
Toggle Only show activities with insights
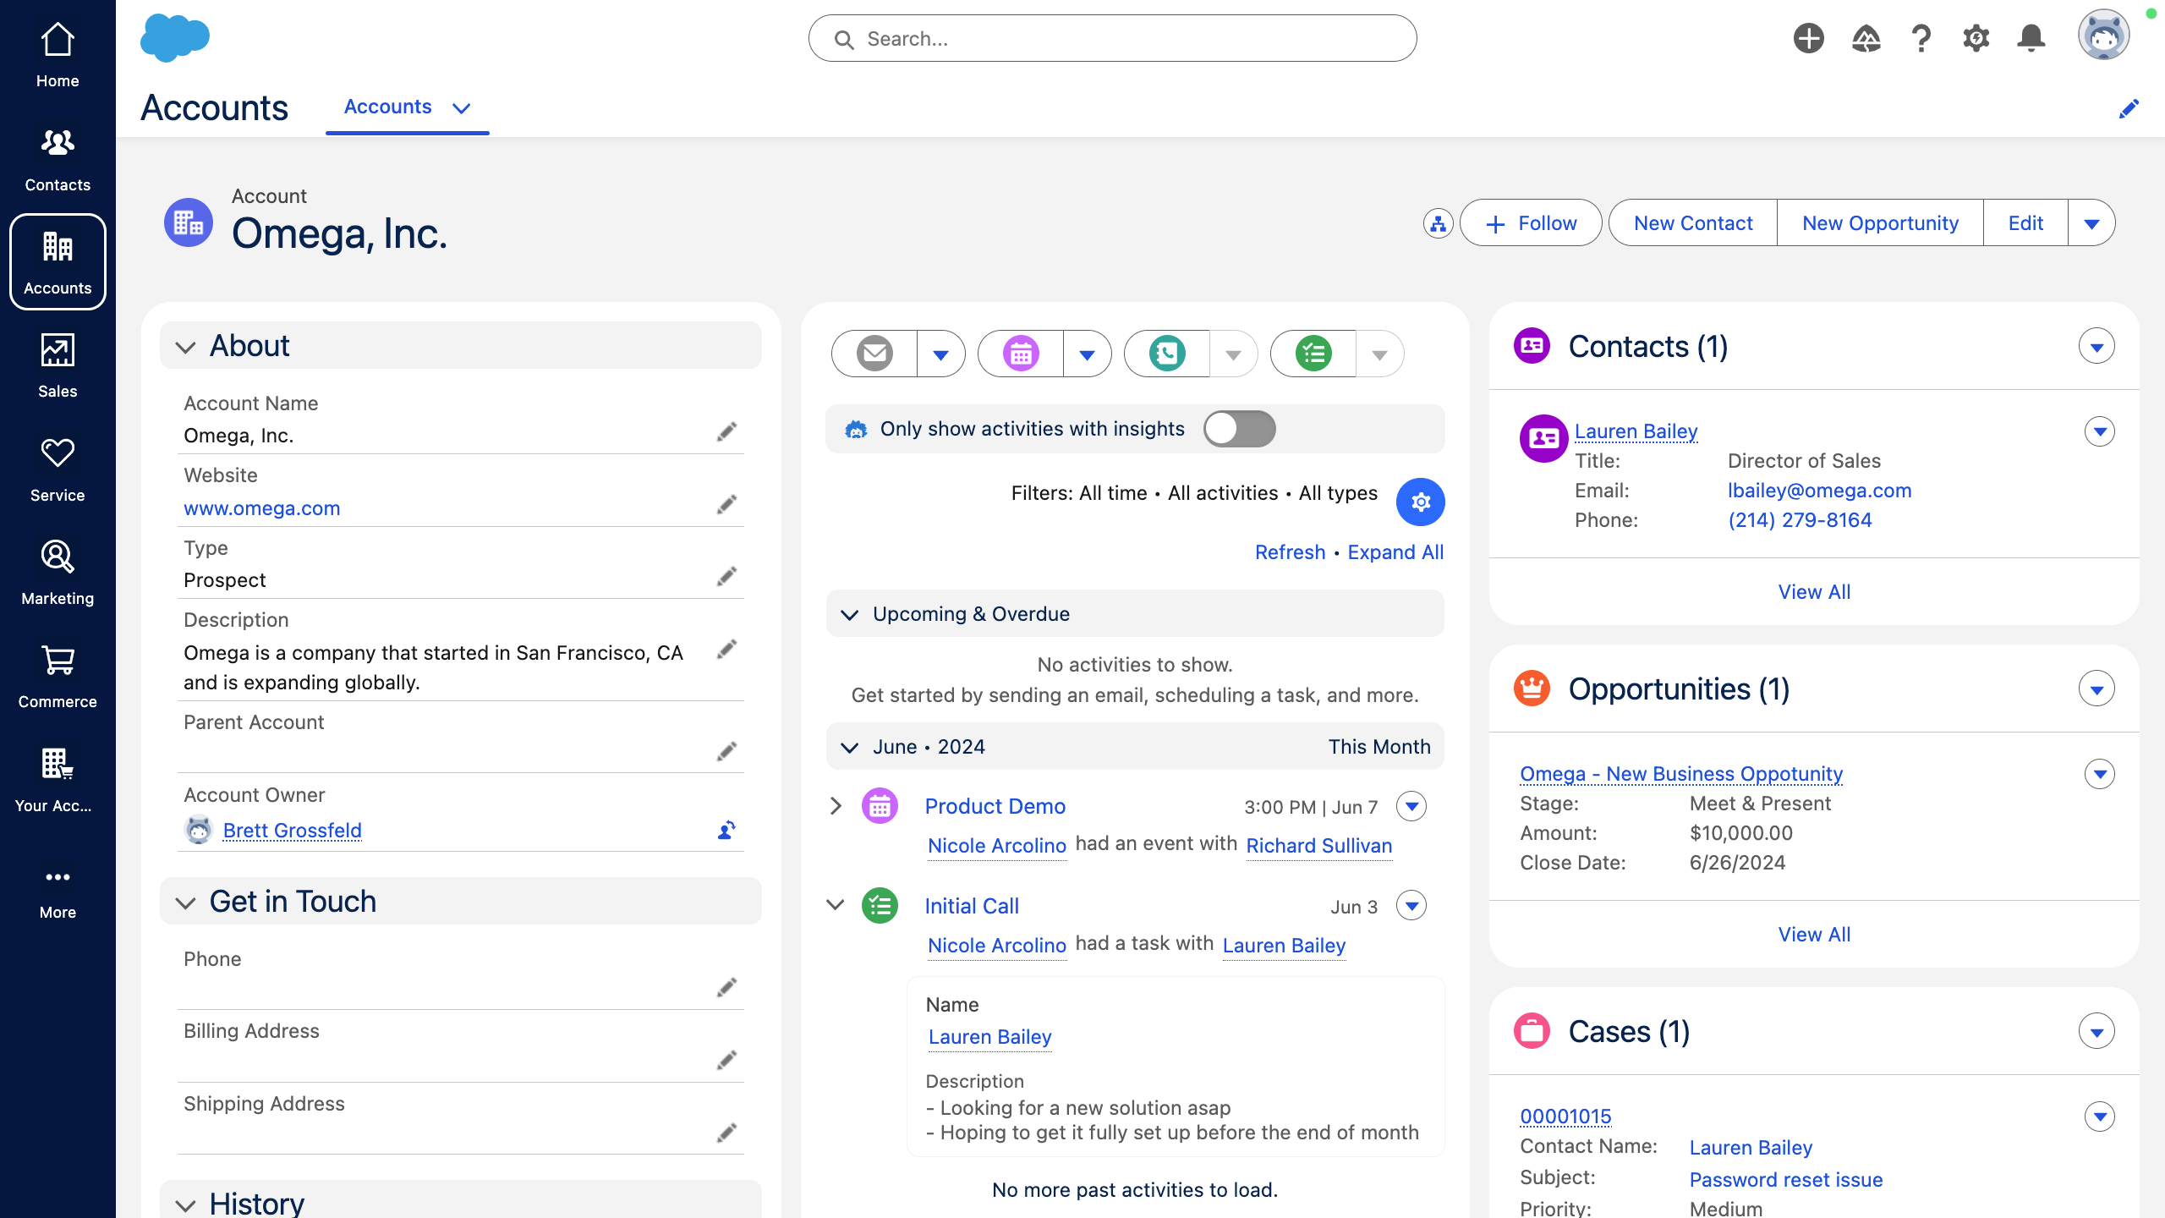click(x=1238, y=429)
